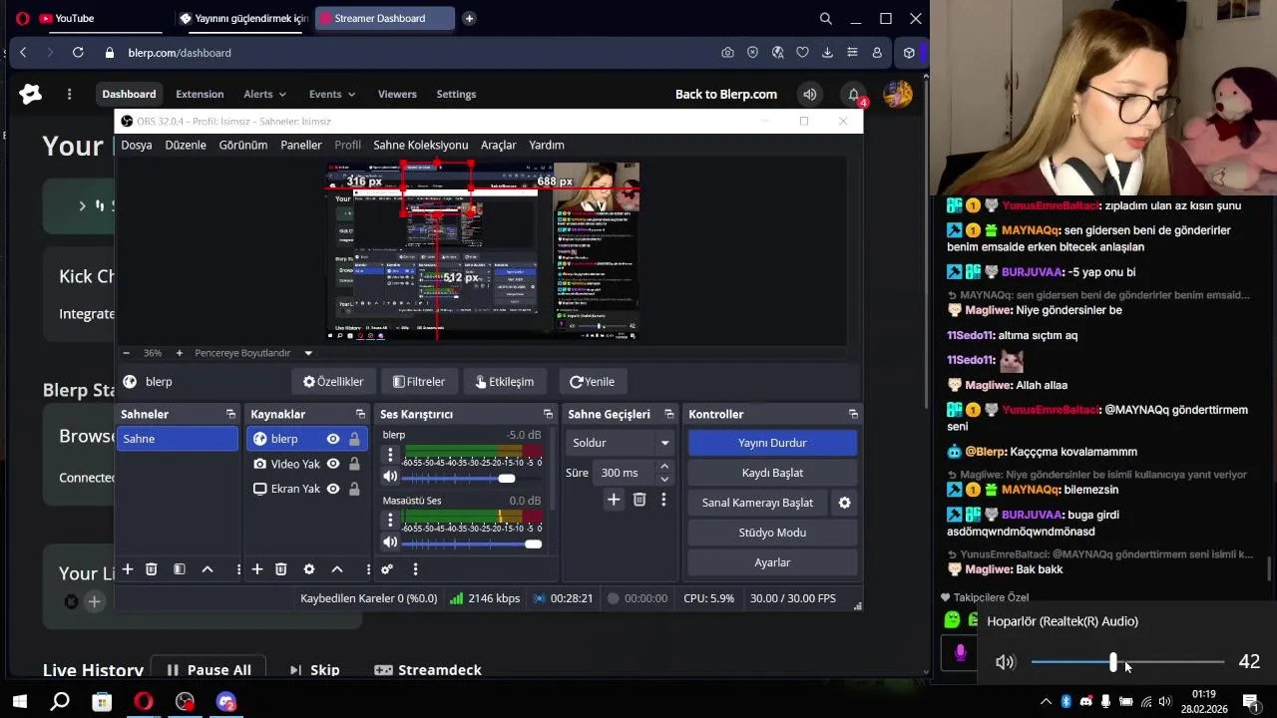The width and height of the screenshot is (1277, 718).
Task: Show hidden icons in system tray
Action: point(1046,702)
